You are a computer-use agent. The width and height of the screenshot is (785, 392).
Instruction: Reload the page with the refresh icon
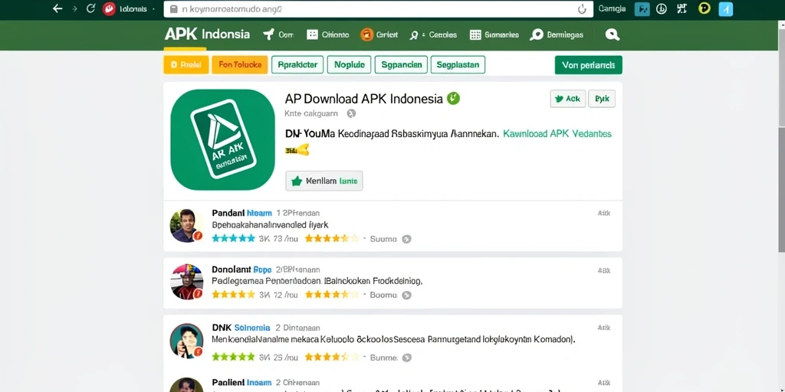pyautogui.click(x=90, y=8)
